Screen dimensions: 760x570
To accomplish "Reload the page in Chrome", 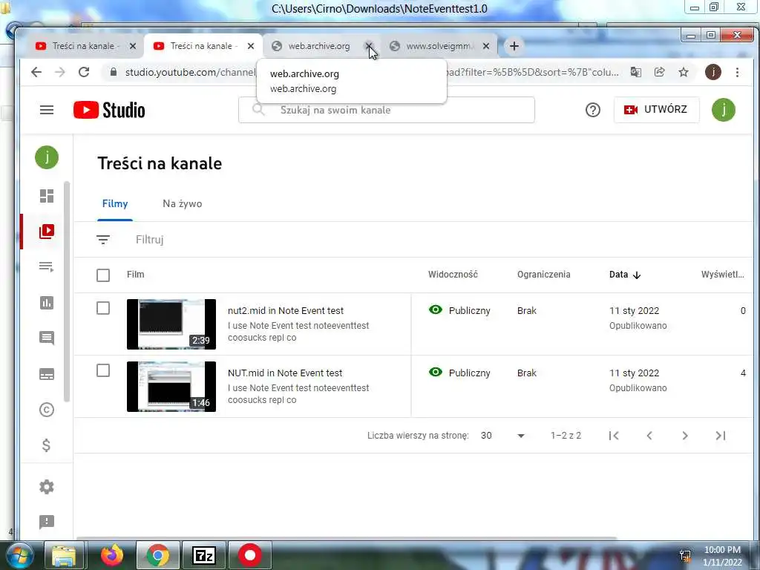I will point(84,72).
